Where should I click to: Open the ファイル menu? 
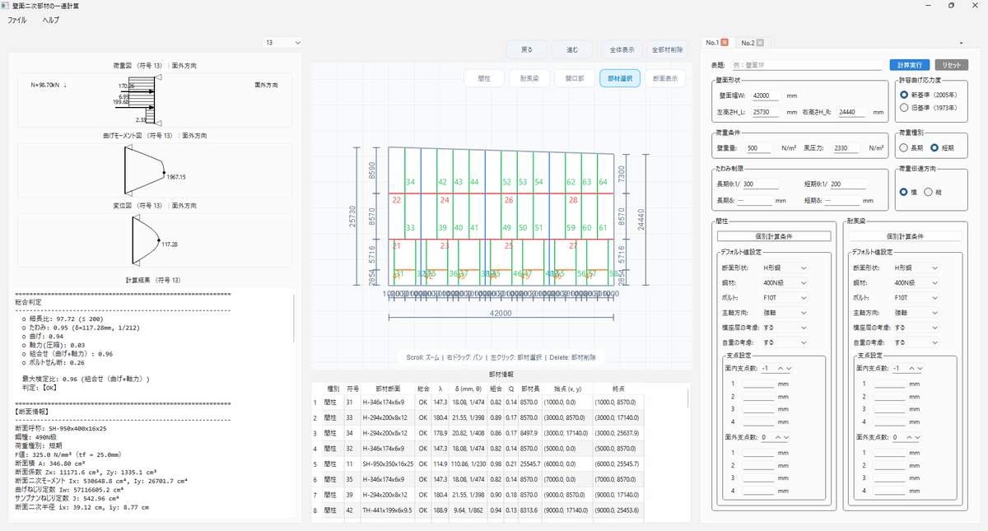16,19
